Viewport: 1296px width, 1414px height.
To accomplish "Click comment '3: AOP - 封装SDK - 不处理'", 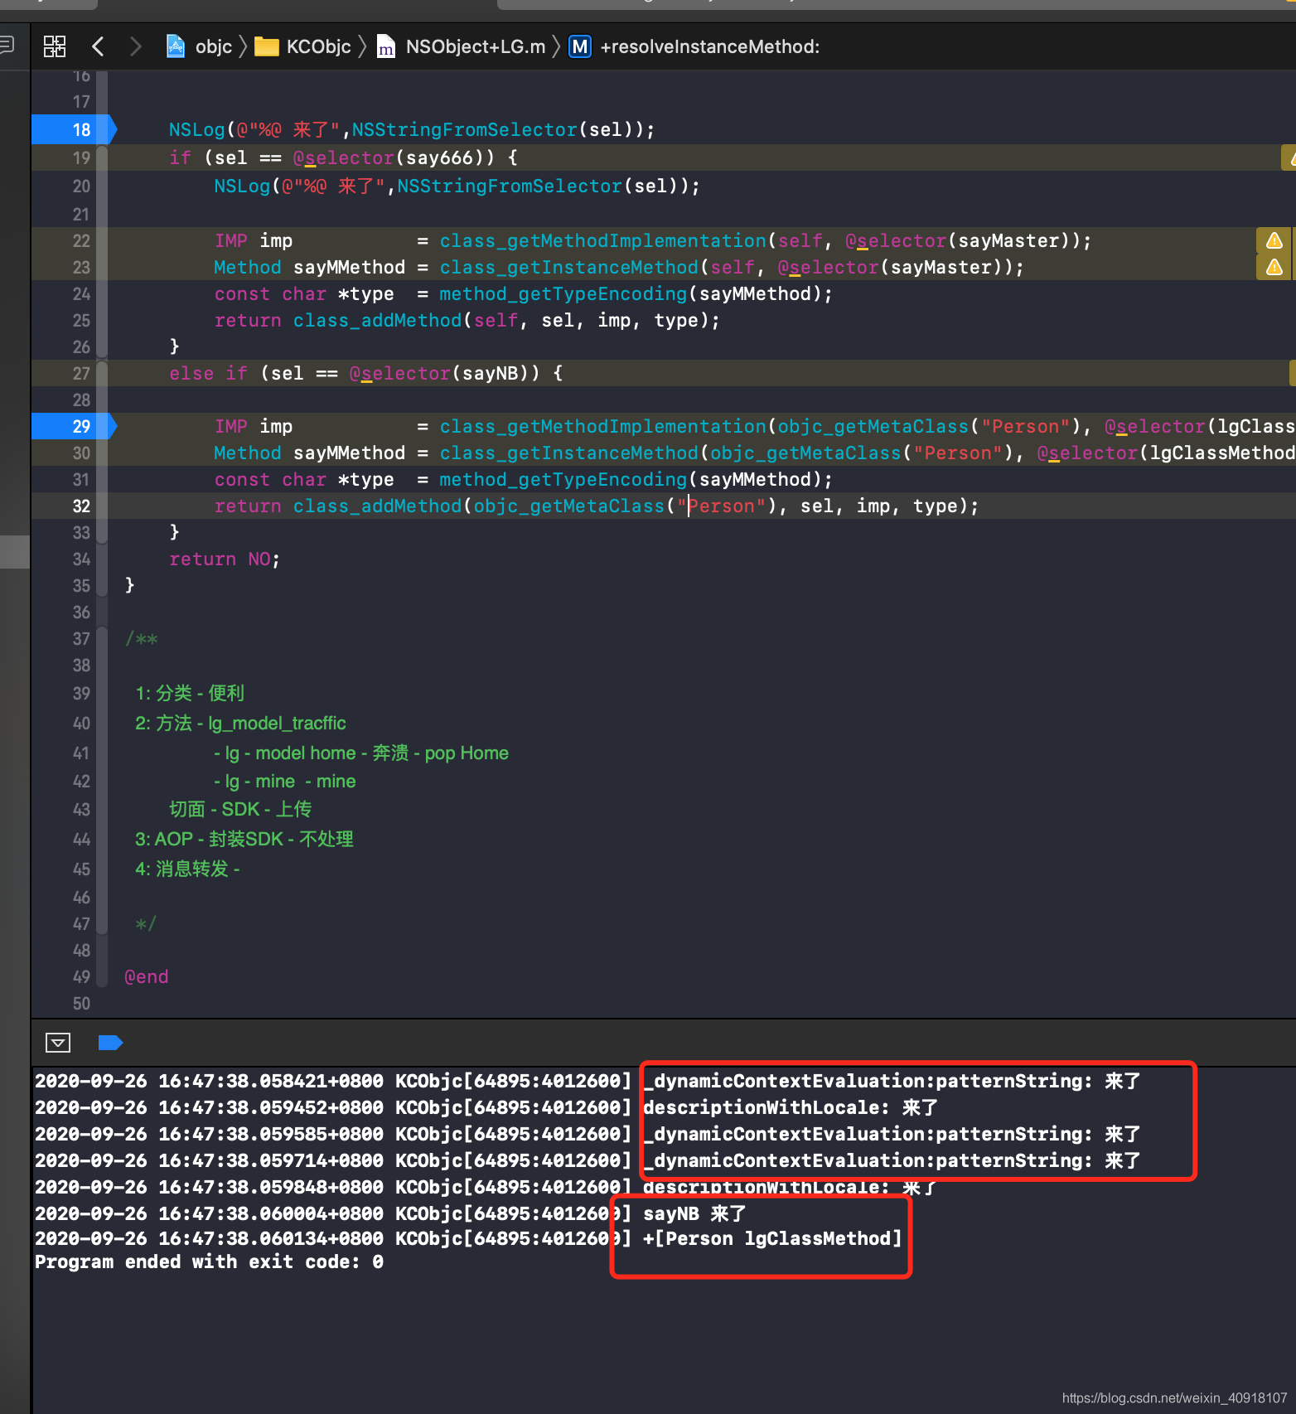I will [244, 839].
